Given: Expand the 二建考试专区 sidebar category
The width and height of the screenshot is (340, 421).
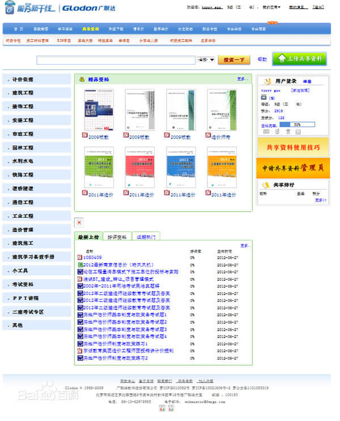Looking at the screenshot, I should [x=37, y=312].
